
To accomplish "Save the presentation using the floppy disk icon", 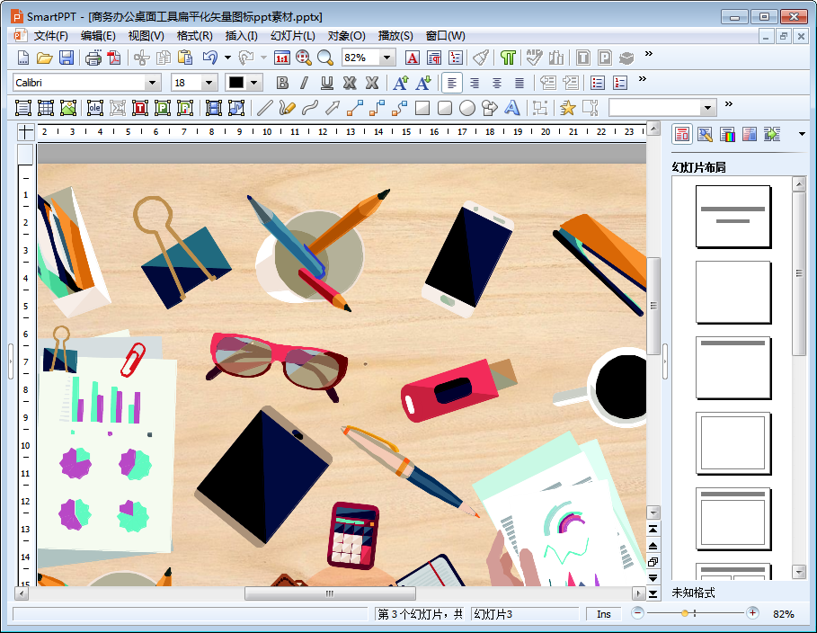I will pyautogui.click(x=67, y=58).
